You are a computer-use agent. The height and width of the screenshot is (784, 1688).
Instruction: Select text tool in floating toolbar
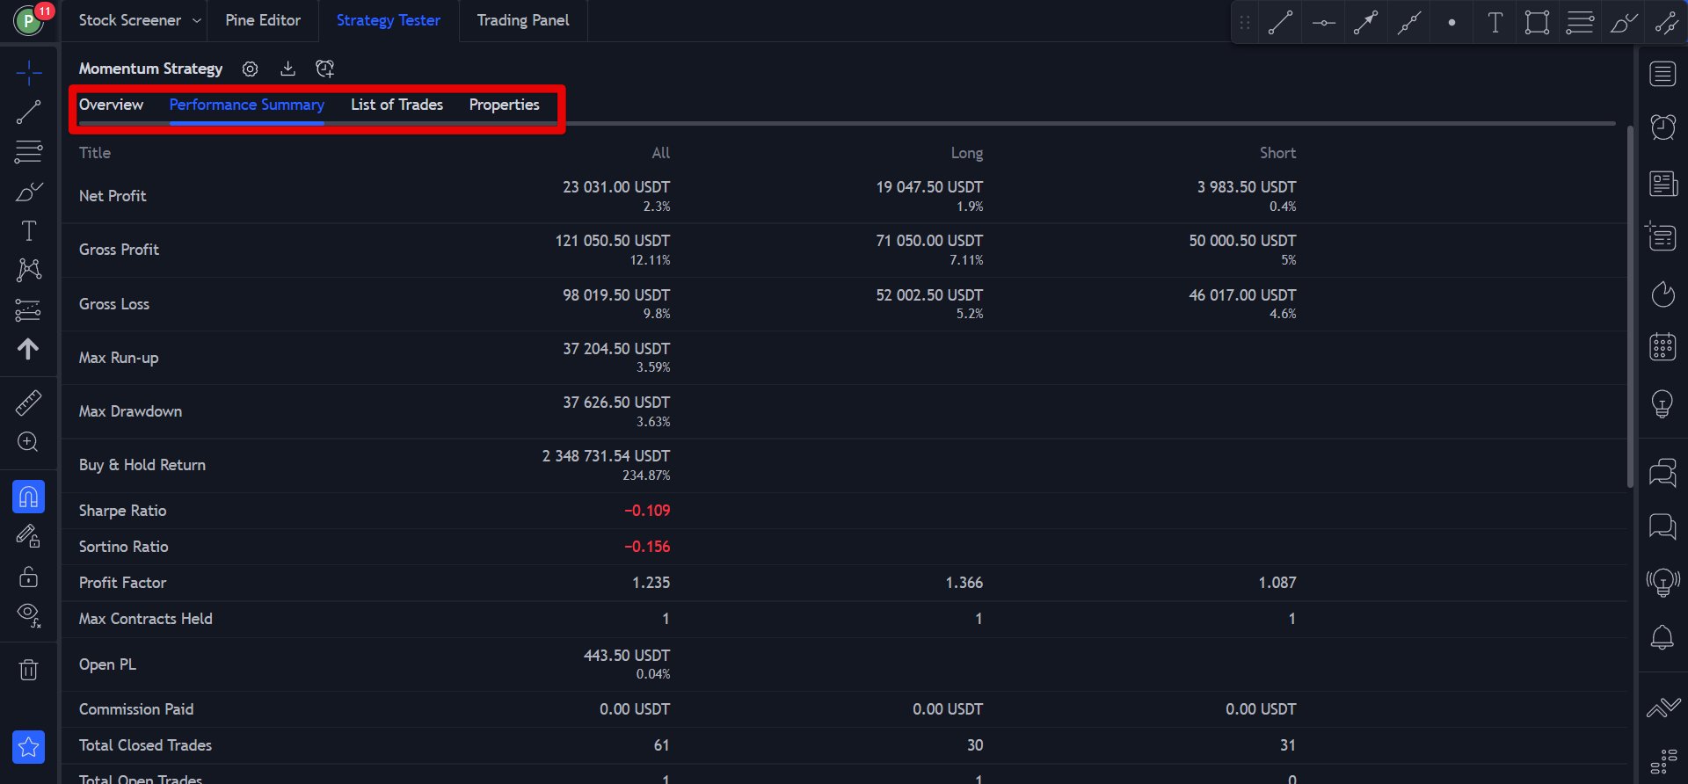1495,23
